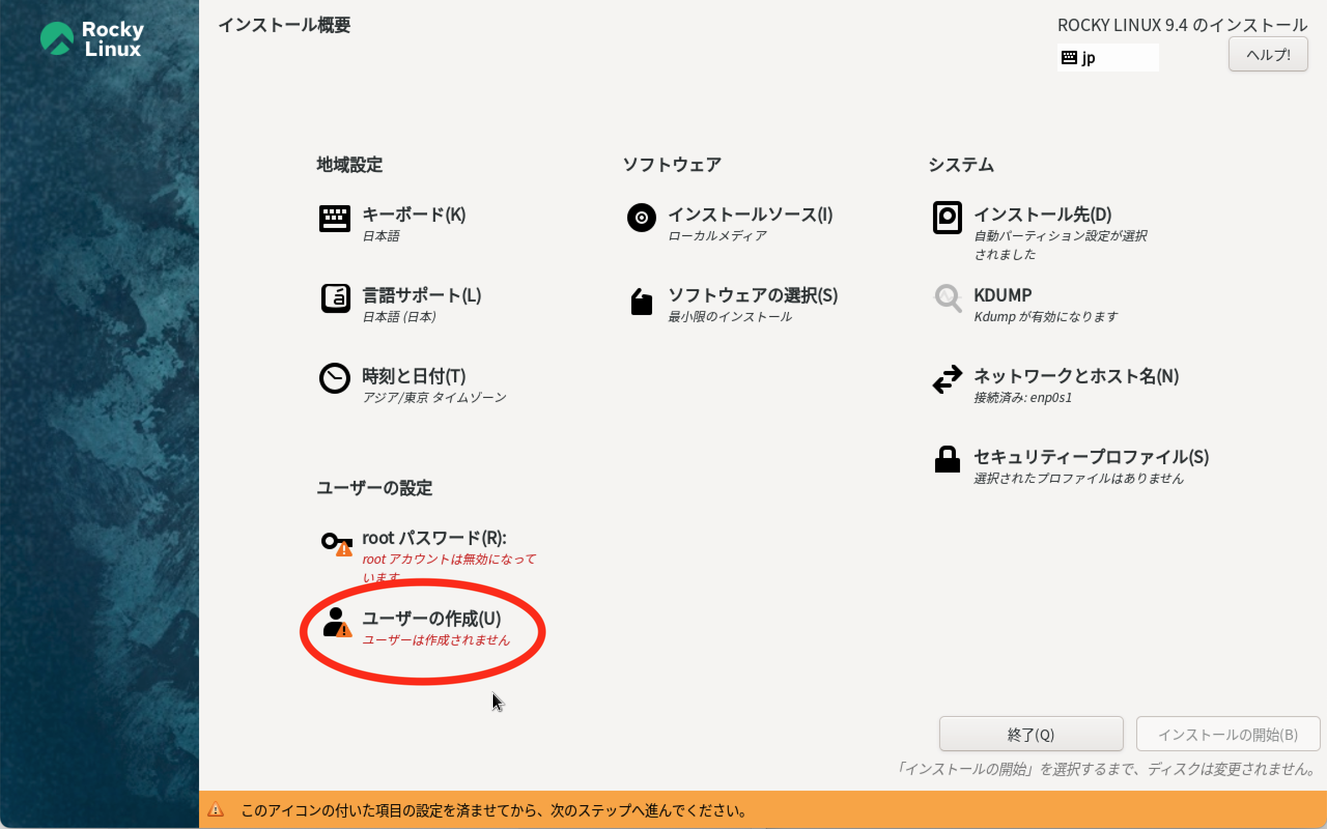
Task: Click the package icon for software selection
Action: pos(641,301)
